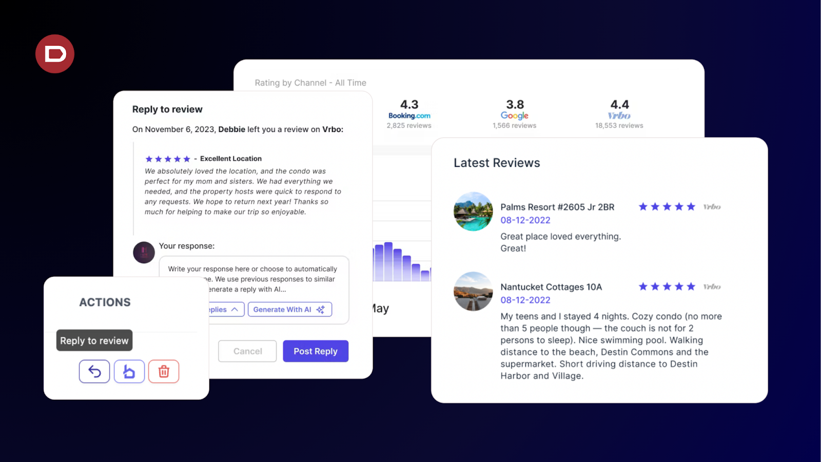Click the middle house-shaped action icon
The width and height of the screenshot is (821, 462).
[x=129, y=371]
